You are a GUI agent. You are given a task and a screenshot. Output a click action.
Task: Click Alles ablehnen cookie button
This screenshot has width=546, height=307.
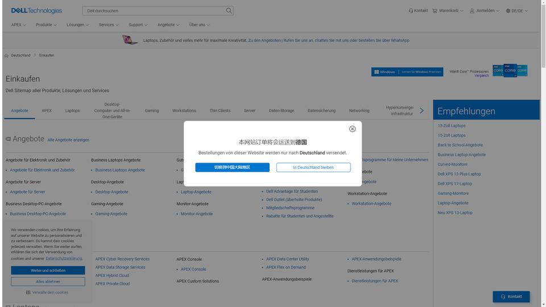pos(48,281)
